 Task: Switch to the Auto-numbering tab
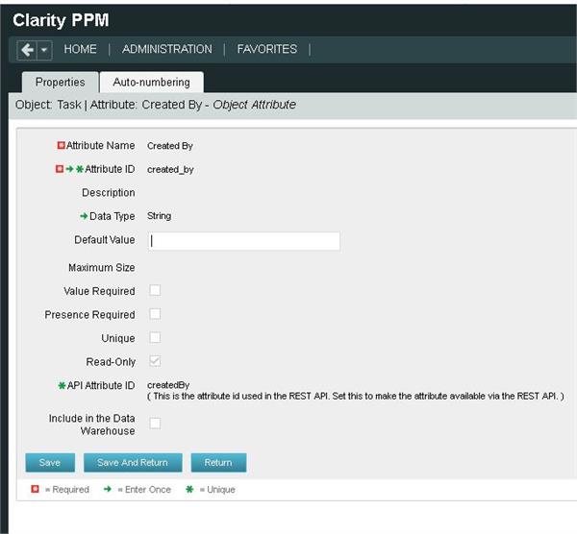152,82
